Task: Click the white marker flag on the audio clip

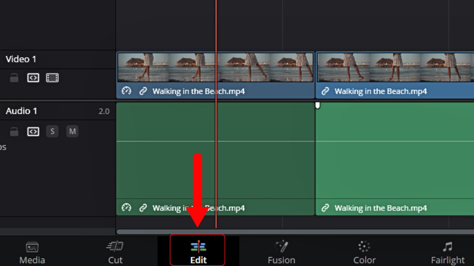Action: (317, 105)
